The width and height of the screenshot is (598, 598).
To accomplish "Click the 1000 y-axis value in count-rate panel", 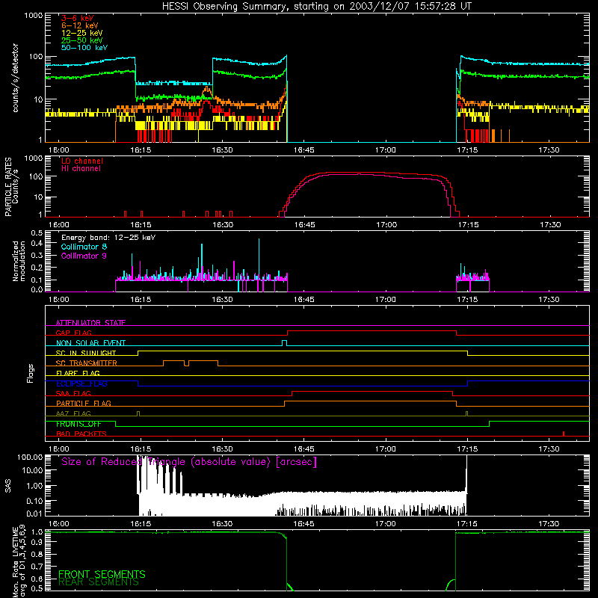I will (x=33, y=16).
